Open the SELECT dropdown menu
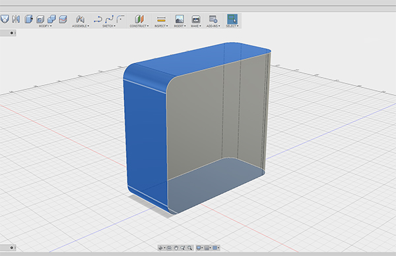The image size is (396, 256). click(232, 26)
